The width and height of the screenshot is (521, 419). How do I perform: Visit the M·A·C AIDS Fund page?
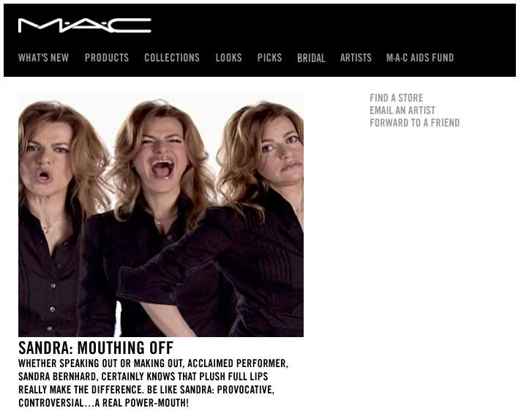pyautogui.click(x=420, y=58)
